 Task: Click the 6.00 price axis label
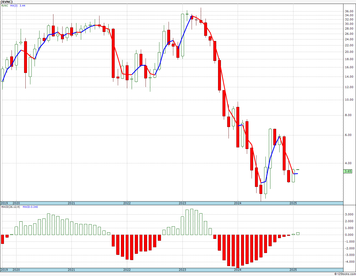click(348, 135)
